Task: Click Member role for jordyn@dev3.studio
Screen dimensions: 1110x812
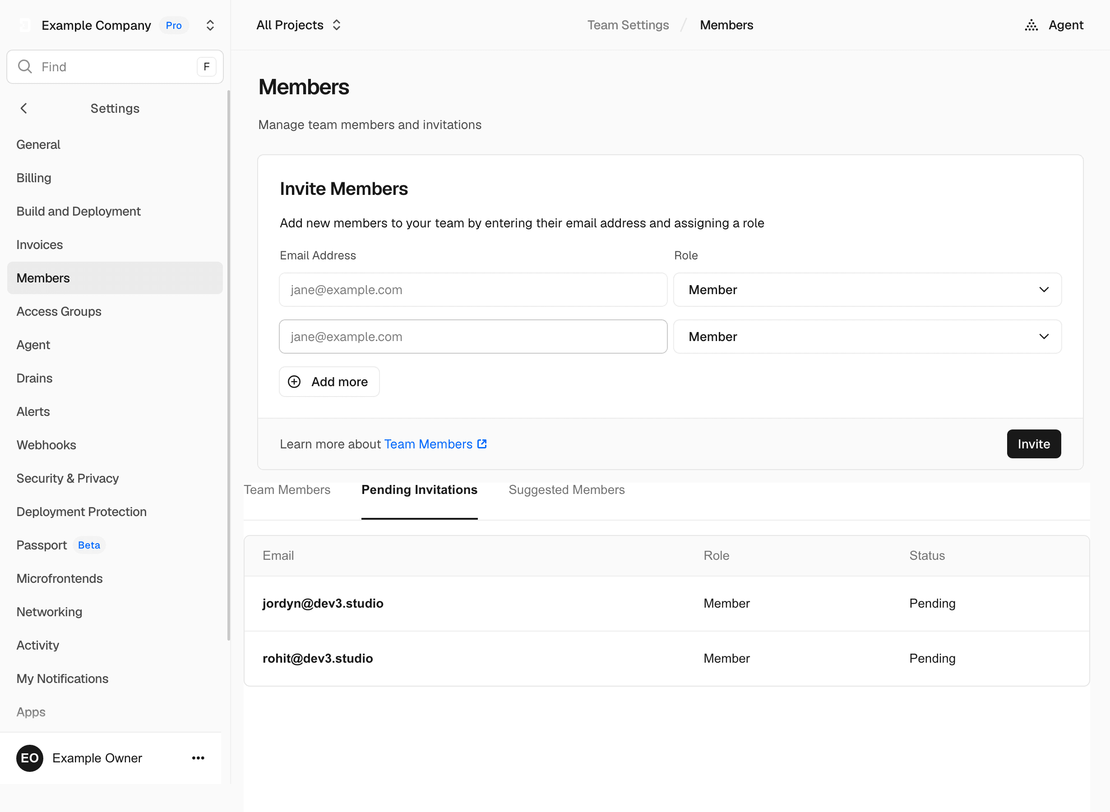Action: (x=726, y=604)
